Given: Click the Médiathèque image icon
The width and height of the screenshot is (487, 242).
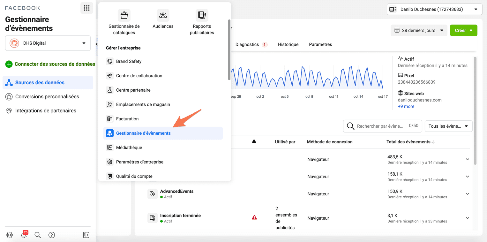Looking at the screenshot, I should pos(110,147).
